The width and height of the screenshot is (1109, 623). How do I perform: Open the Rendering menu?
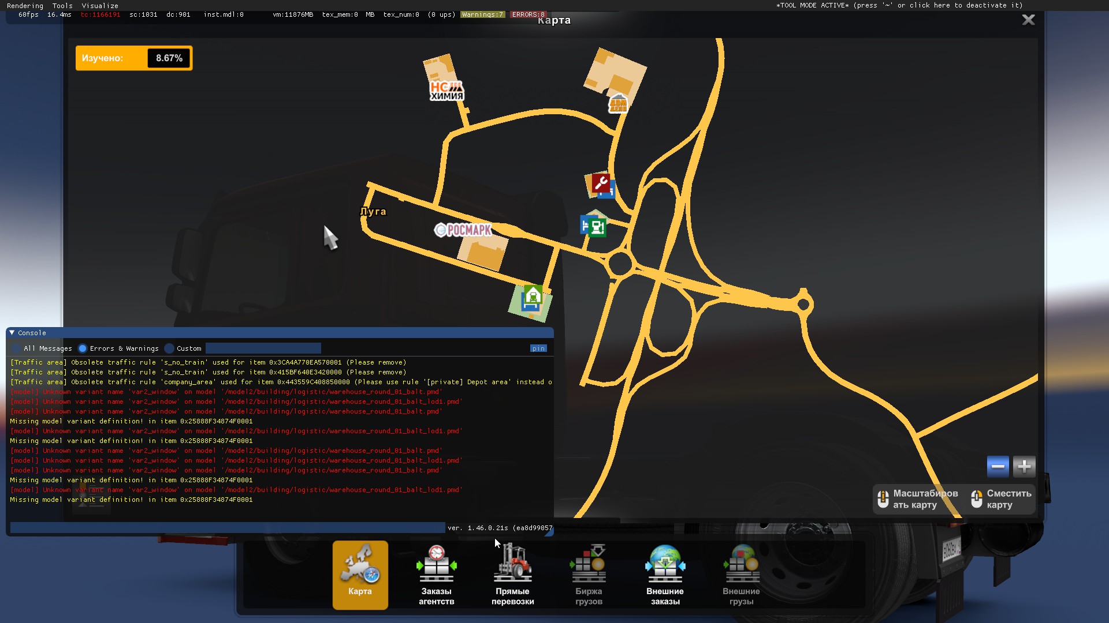[25, 5]
